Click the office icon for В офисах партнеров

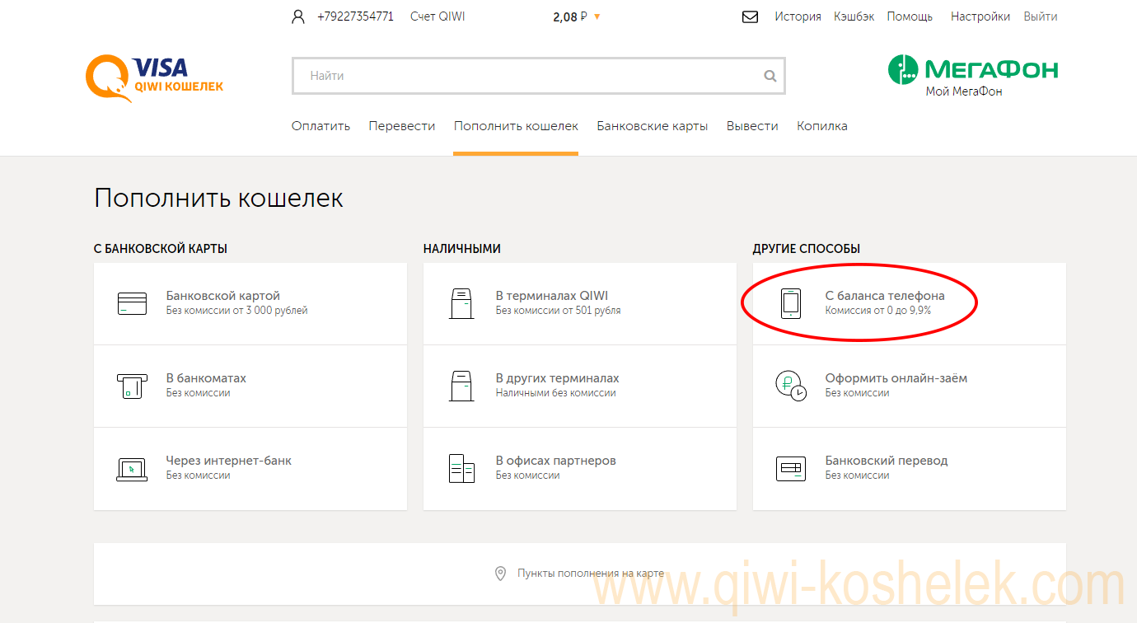point(461,468)
